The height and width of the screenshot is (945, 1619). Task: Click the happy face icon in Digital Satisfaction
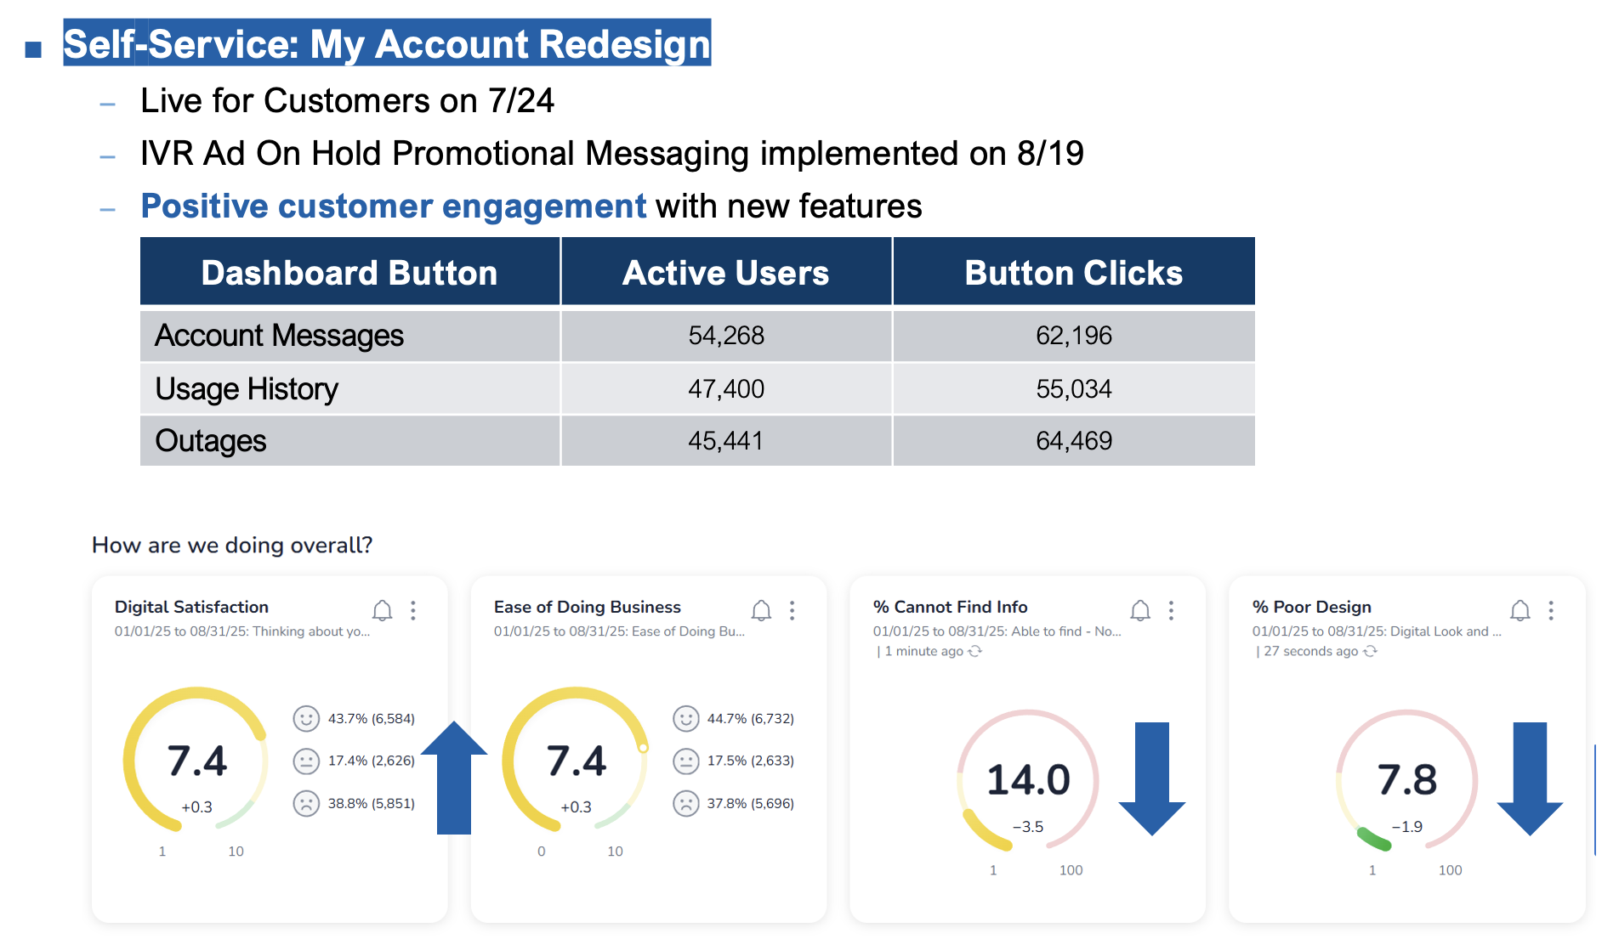(306, 719)
